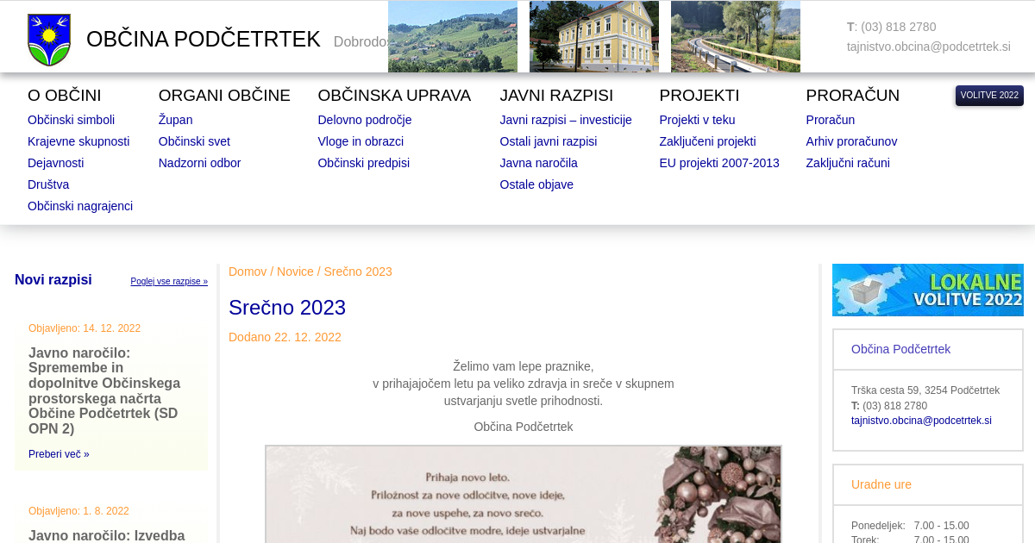This screenshot has height=543, width=1035.
Task: Click the yellow municipal building header photo
Action: (593, 37)
